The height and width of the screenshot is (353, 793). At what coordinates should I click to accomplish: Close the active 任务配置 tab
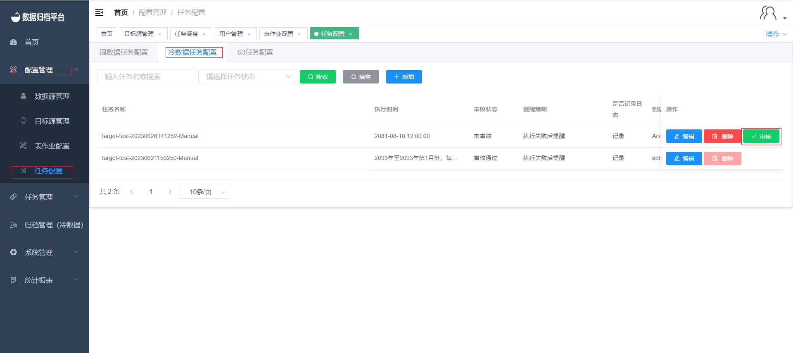[x=351, y=34]
